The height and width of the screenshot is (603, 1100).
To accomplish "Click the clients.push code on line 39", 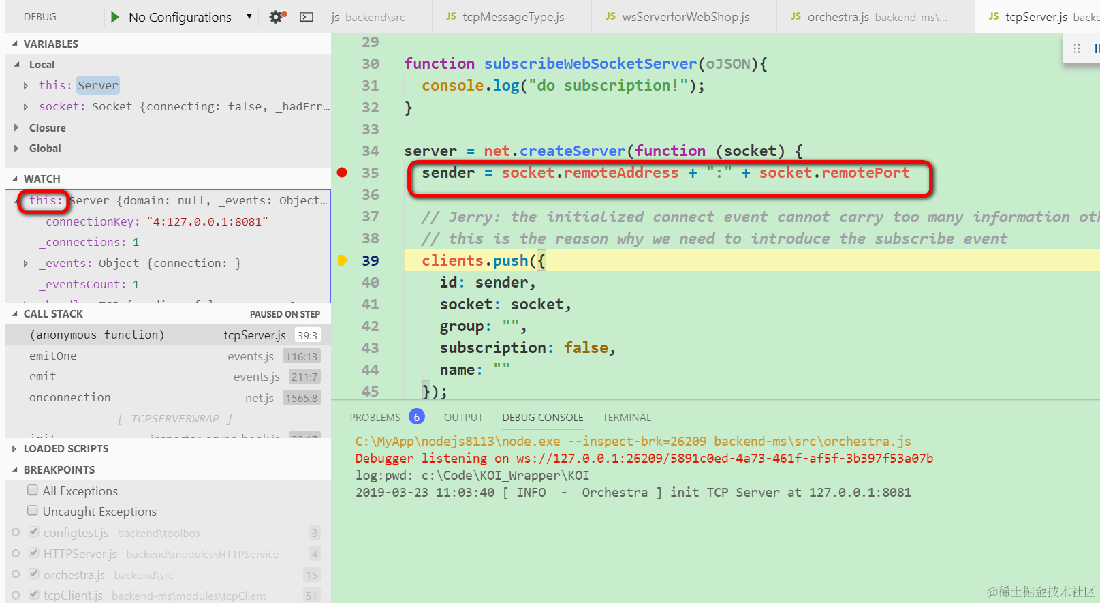I will pos(483,260).
